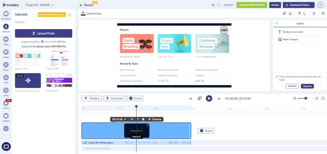This screenshot has width=327, height=154.
Task: Click the supported files info icon
Action: [42, 42]
